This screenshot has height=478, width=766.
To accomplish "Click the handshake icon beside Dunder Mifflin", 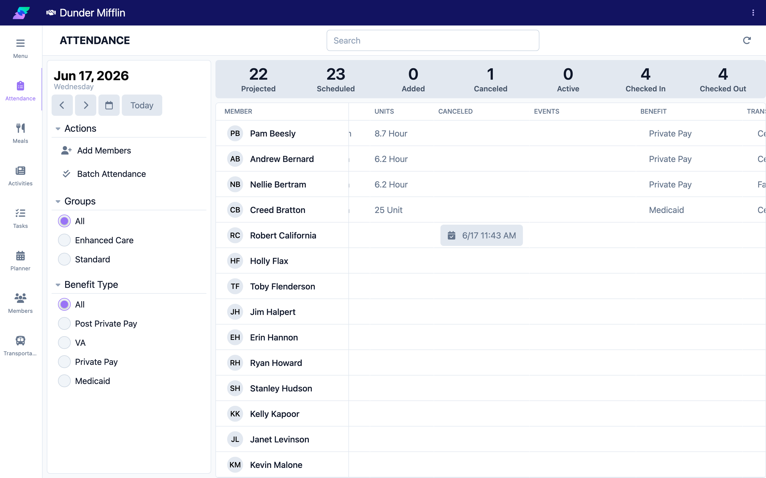I will point(51,13).
